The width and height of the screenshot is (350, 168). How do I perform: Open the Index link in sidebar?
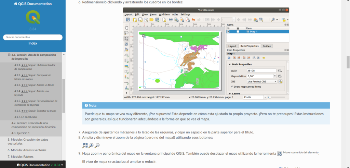pyautogui.click(x=33, y=43)
